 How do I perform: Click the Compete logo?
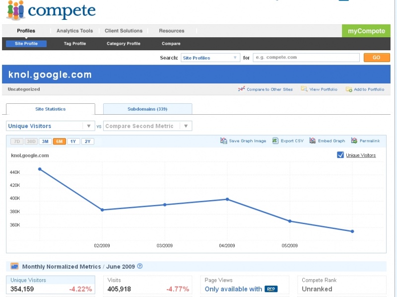(x=50, y=10)
